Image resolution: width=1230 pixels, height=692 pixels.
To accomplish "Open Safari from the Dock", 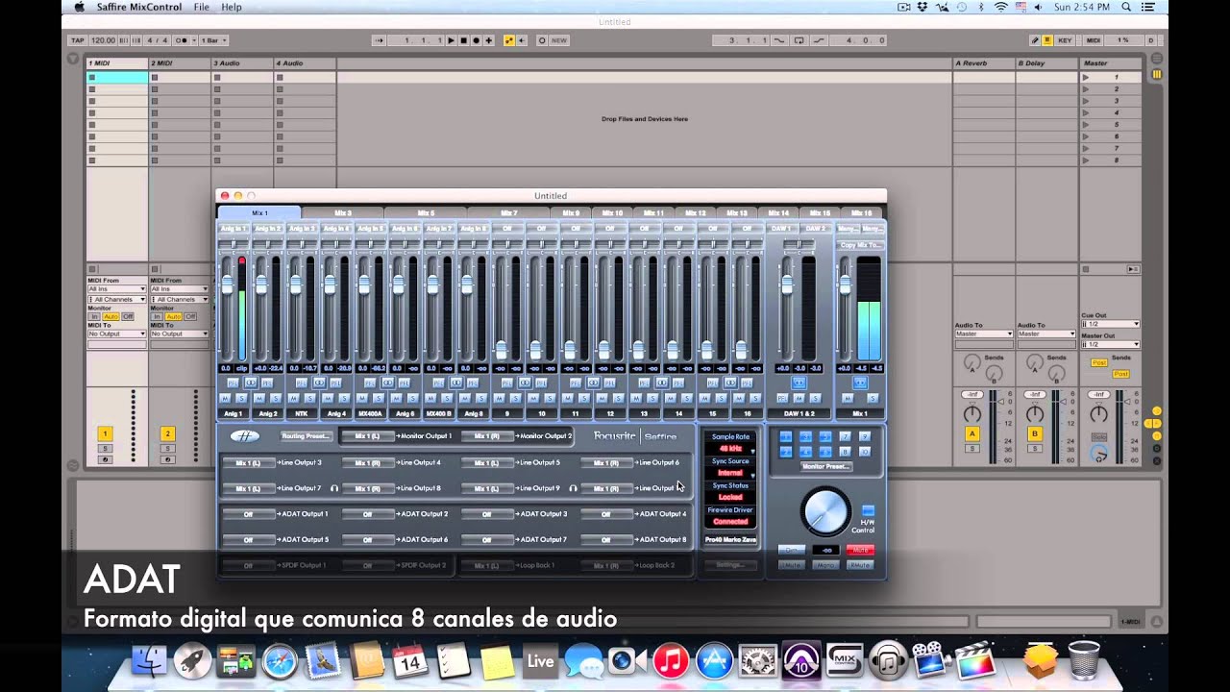I will click(280, 660).
